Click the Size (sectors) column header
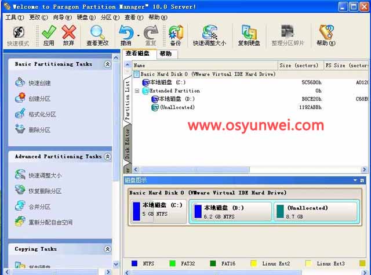 click(301, 66)
